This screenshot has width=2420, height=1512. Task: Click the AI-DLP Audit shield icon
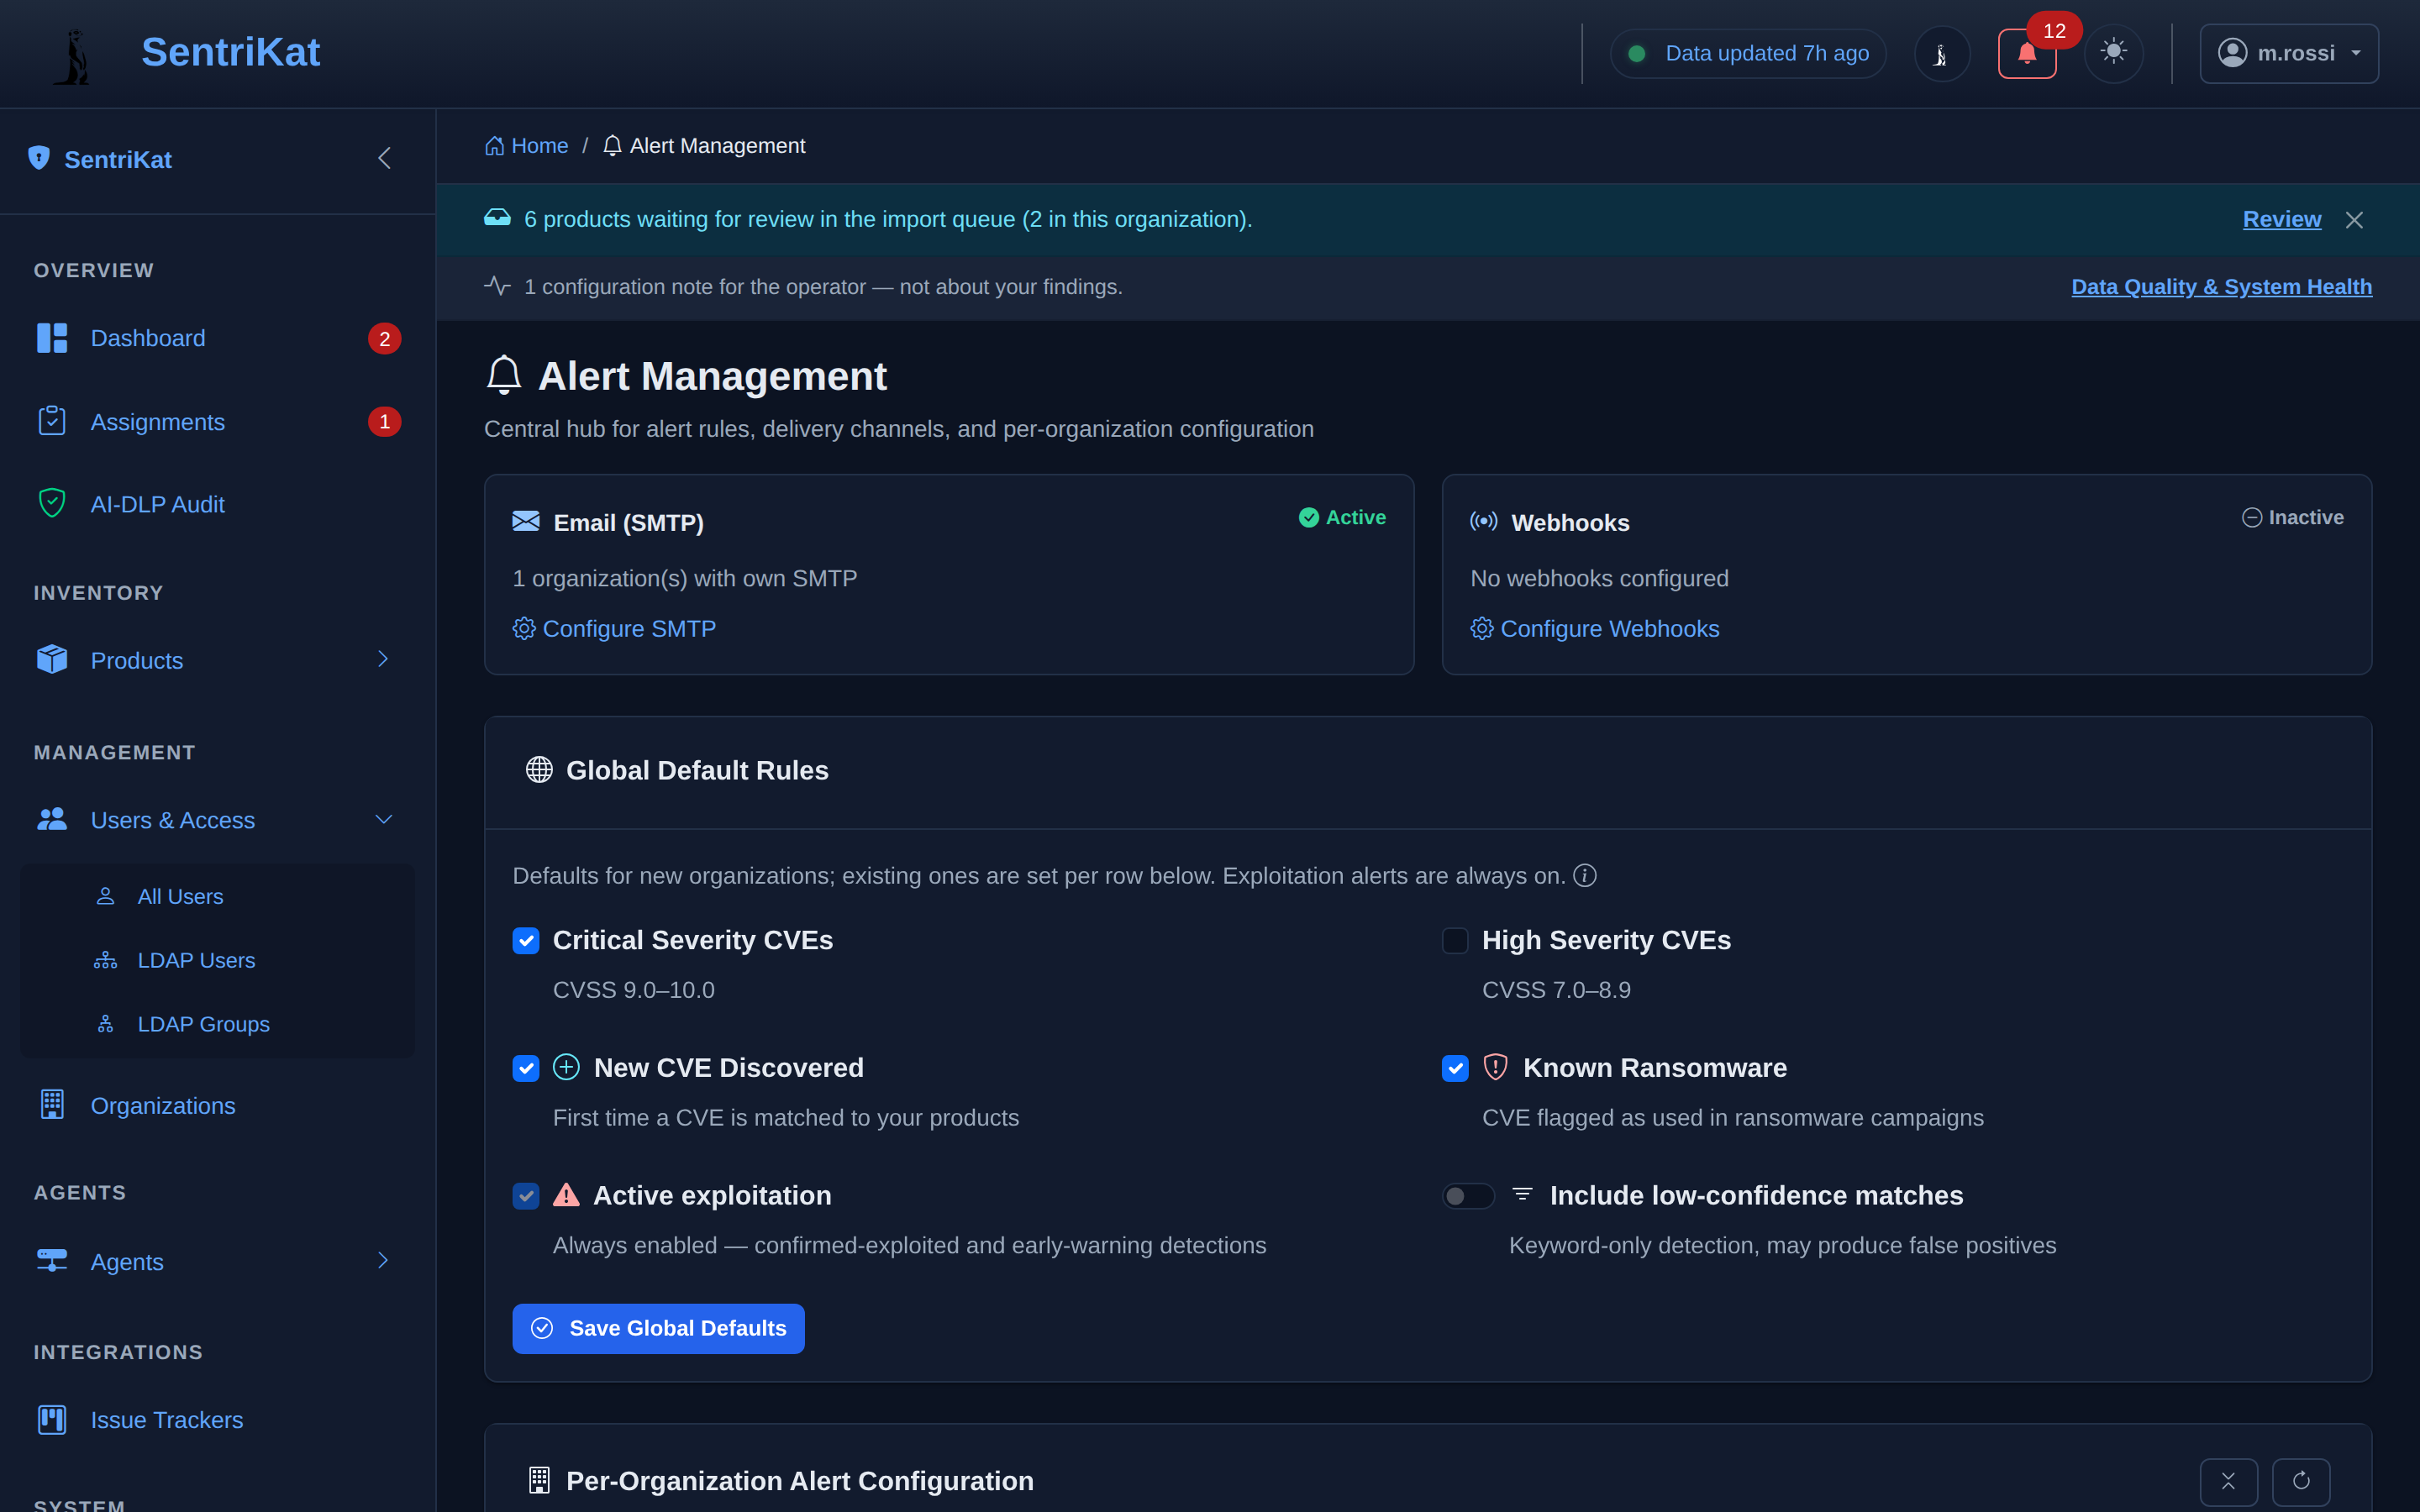click(x=52, y=503)
